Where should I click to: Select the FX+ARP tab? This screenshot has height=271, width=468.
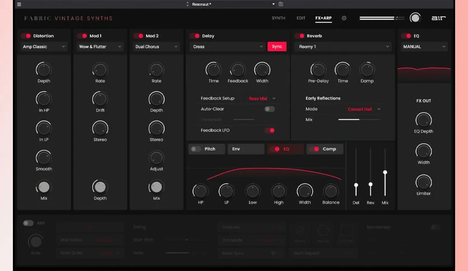click(x=323, y=18)
